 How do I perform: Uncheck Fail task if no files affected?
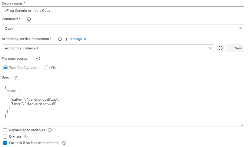pyautogui.click(x=5, y=143)
